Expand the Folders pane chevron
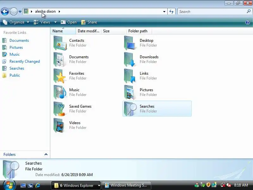253x190 pixels. coord(46,154)
